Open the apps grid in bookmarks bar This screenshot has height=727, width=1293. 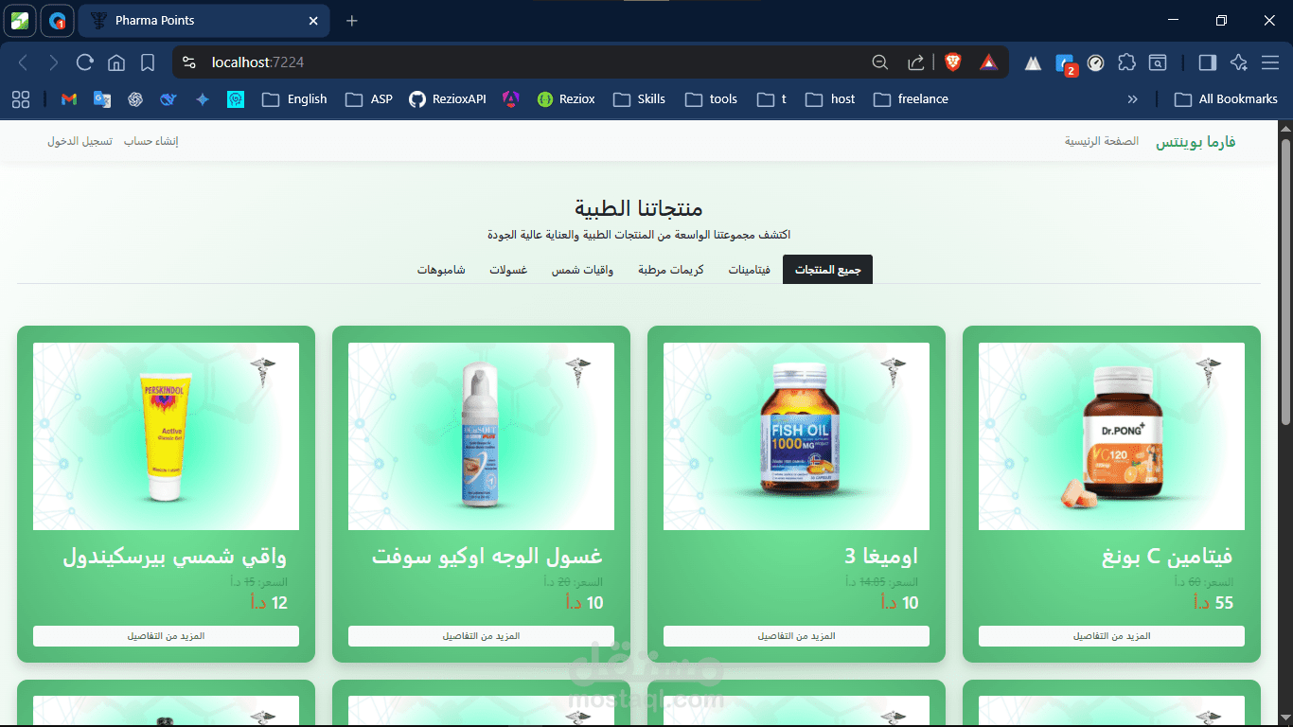tap(21, 98)
